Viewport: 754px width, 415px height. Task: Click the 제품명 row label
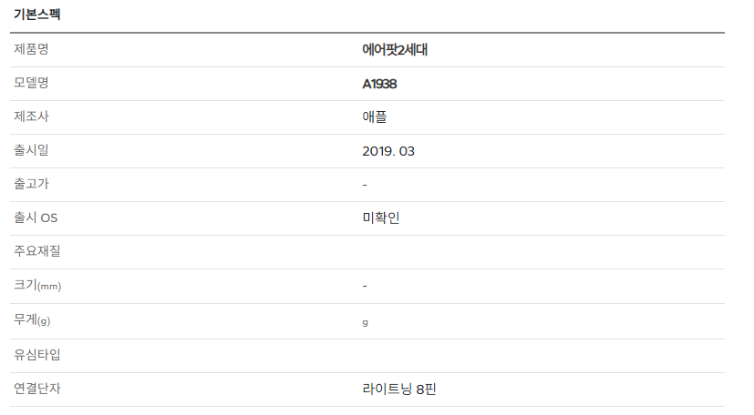point(31,49)
